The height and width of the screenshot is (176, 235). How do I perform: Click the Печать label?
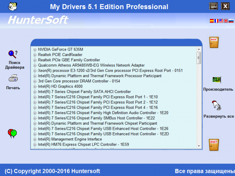(13, 88)
